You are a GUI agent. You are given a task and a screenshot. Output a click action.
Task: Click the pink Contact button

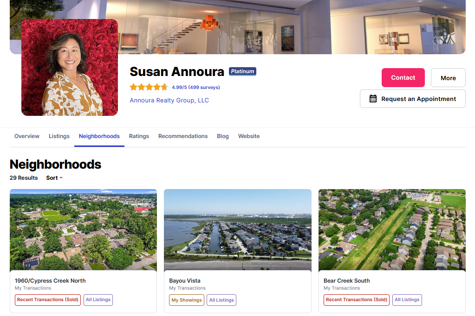click(x=403, y=78)
